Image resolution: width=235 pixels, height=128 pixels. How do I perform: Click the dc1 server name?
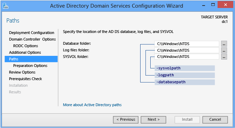pyautogui.click(x=225, y=22)
